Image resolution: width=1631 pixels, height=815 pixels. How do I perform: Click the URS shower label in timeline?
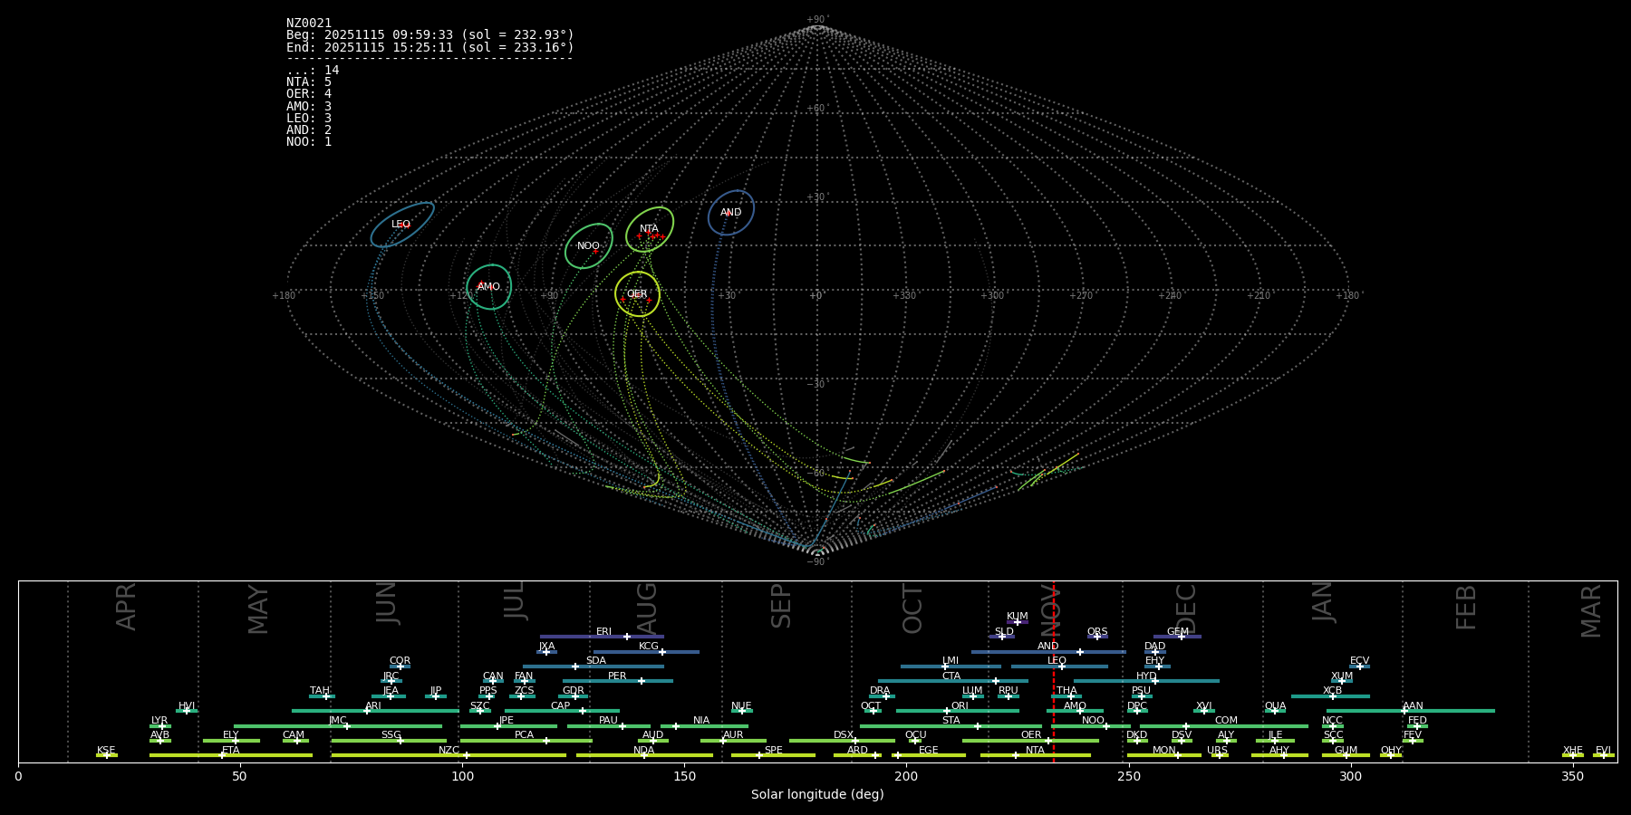(1217, 751)
